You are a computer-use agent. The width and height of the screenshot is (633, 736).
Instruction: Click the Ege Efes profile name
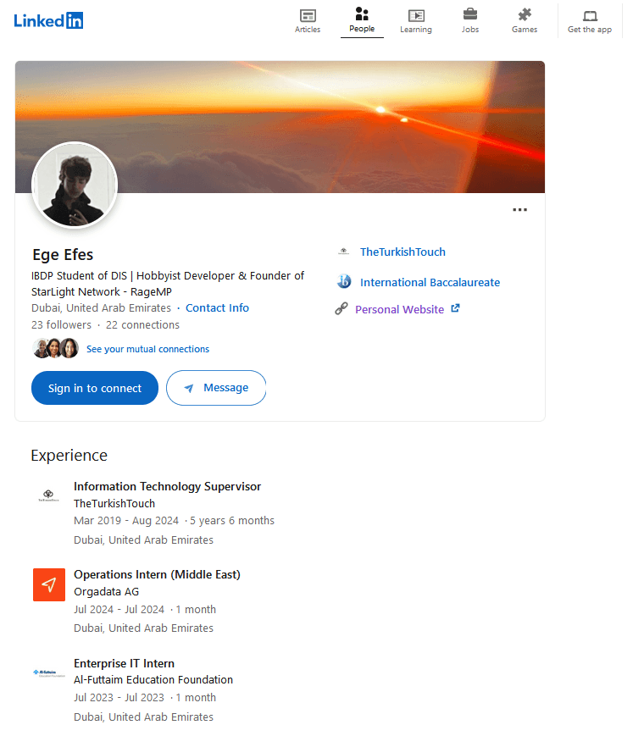[x=63, y=255]
